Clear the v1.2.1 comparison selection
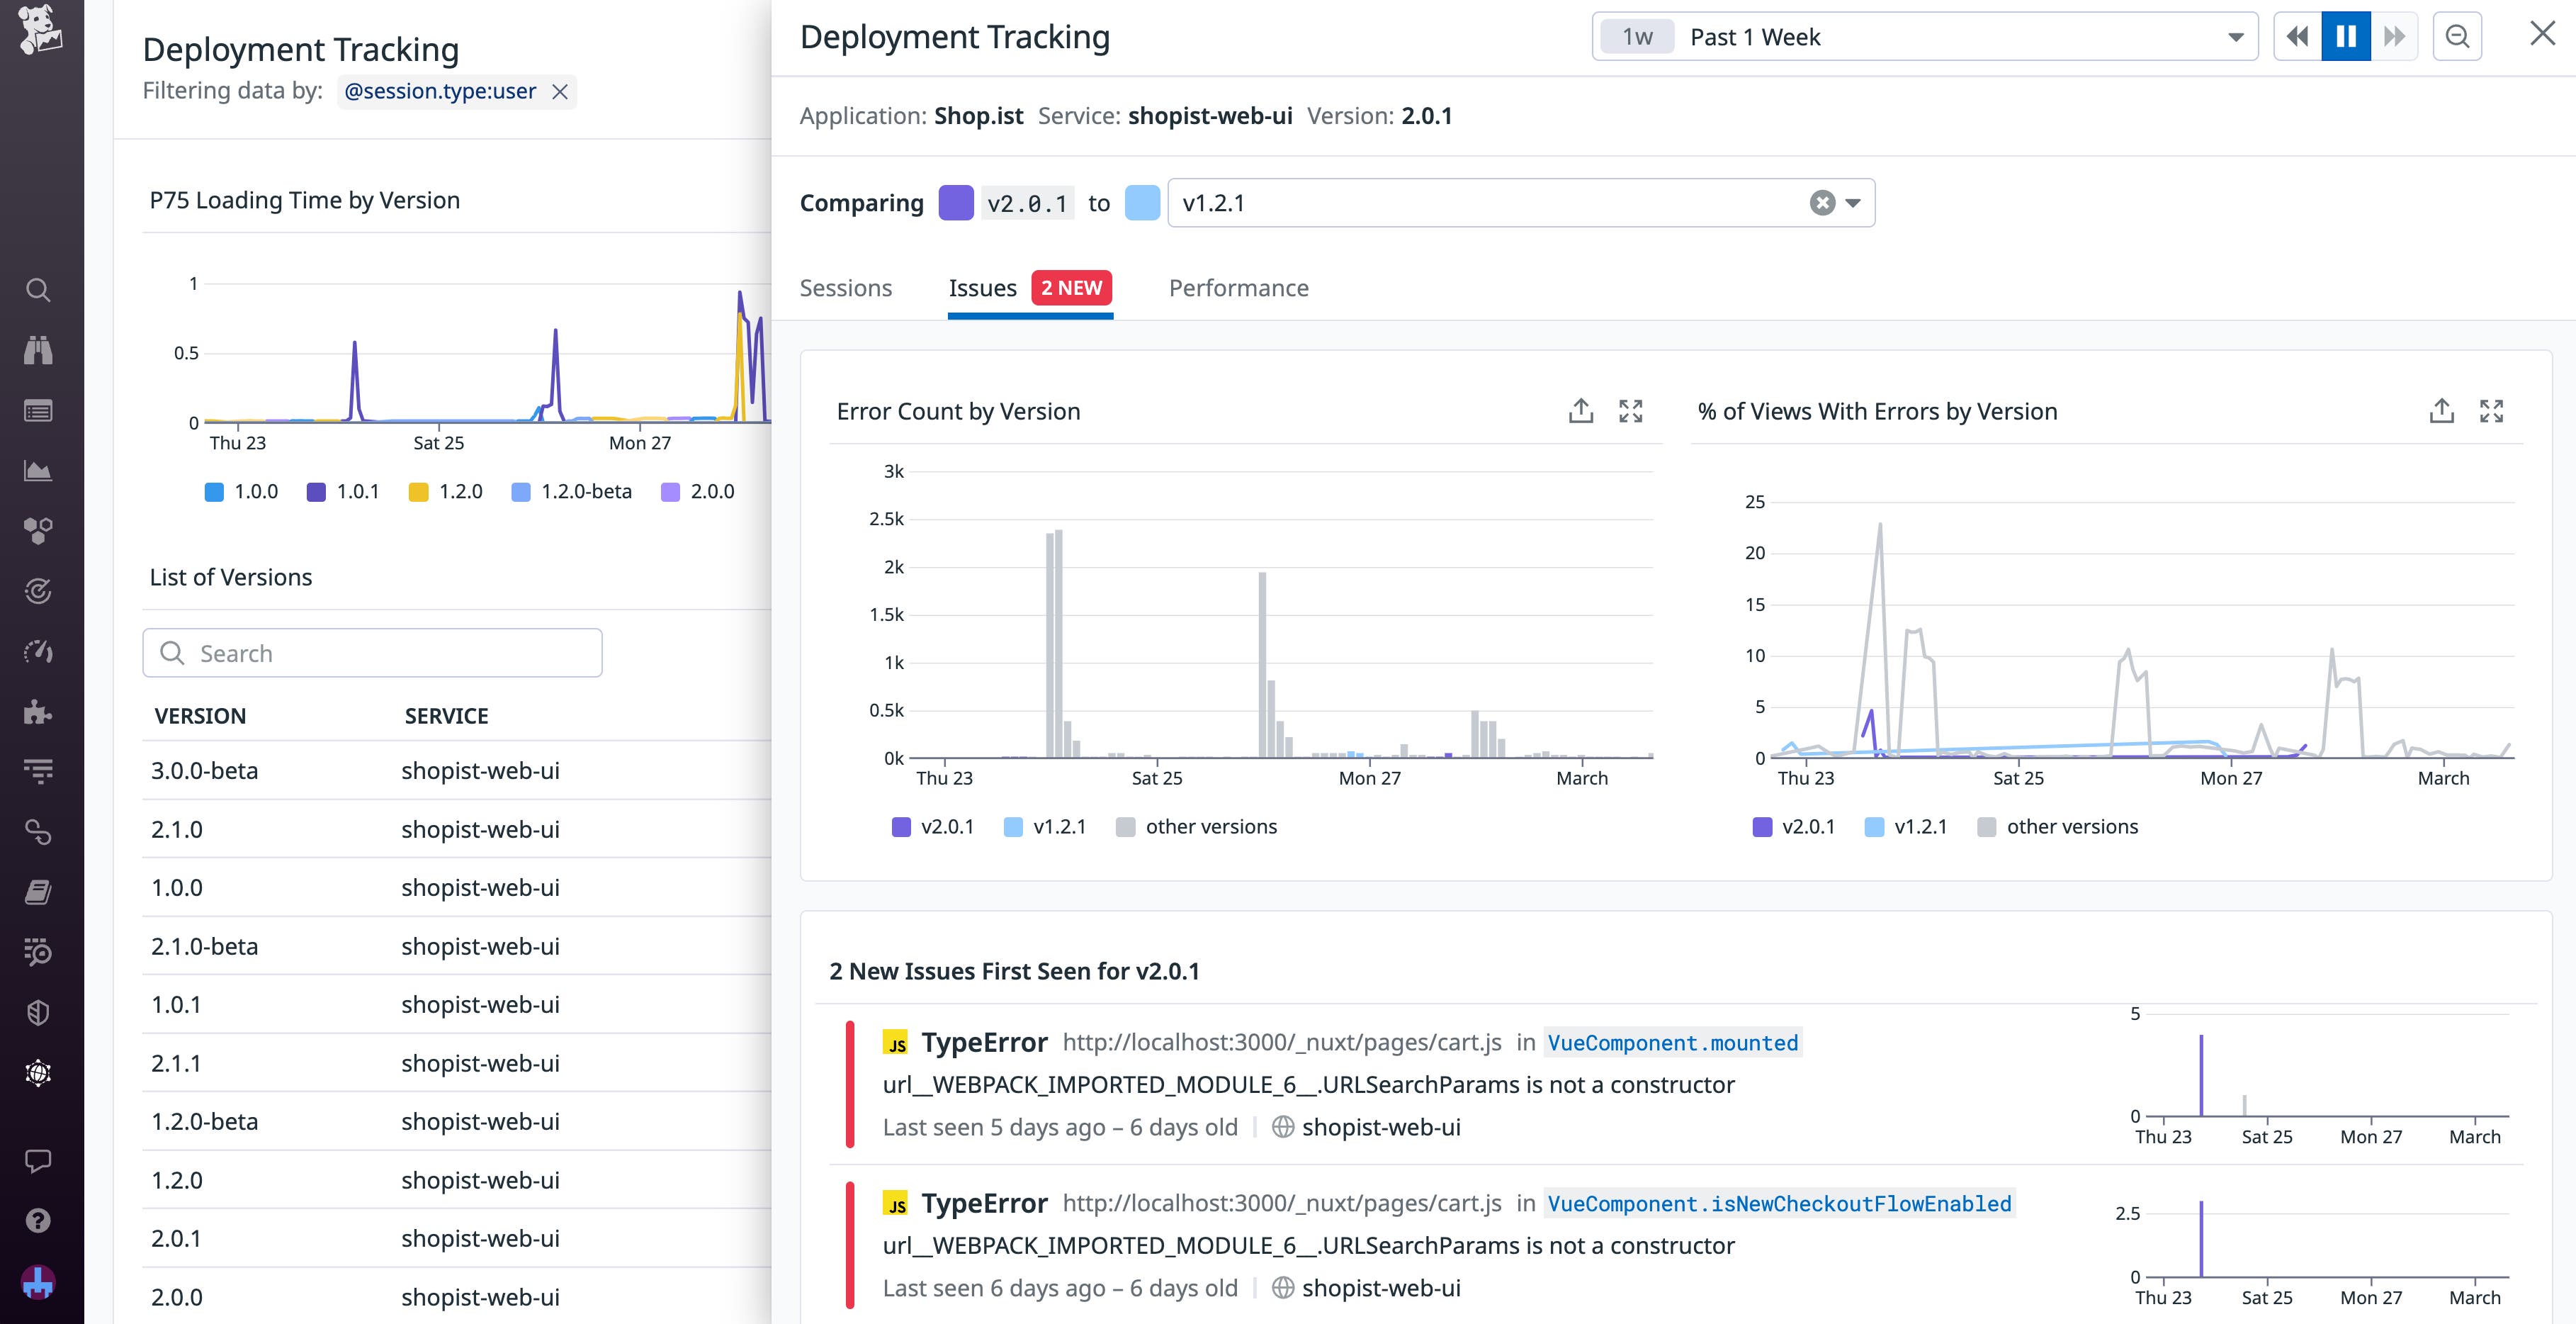 1821,202
